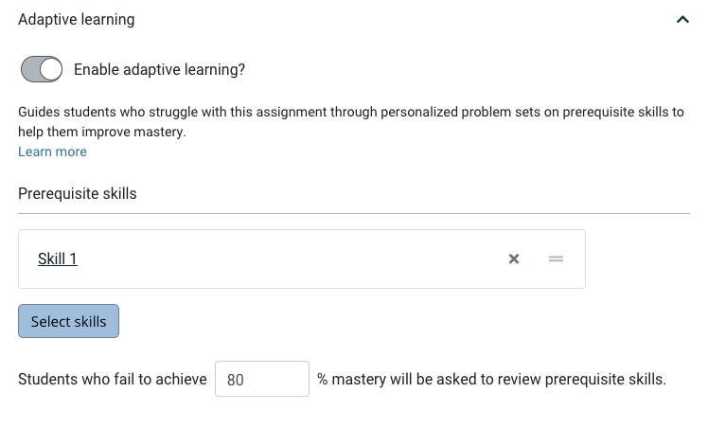The width and height of the screenshot is (708, 428).
Task: Click the two-line drag icon beside Skill 1
Action: click(556, 259)
